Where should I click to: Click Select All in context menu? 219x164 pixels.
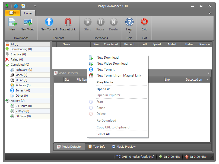118,134
